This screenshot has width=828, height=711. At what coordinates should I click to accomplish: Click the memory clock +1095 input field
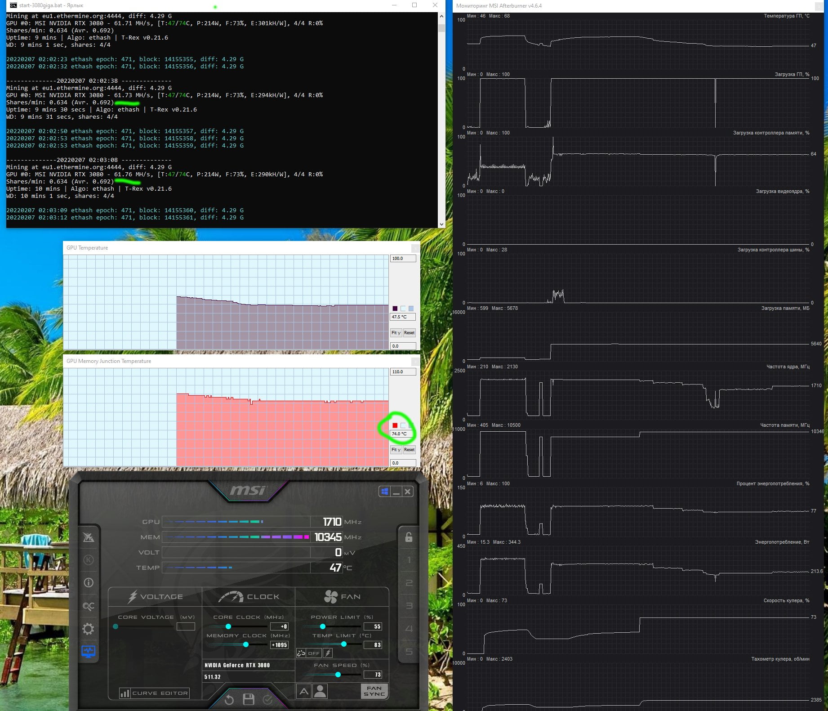tap(280, 645)
